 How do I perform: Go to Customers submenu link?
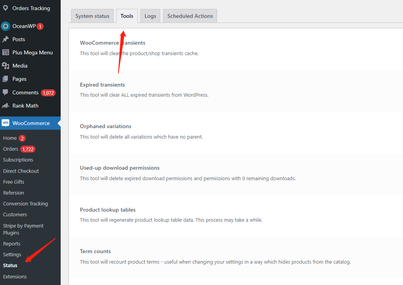(x=15, y=215)
